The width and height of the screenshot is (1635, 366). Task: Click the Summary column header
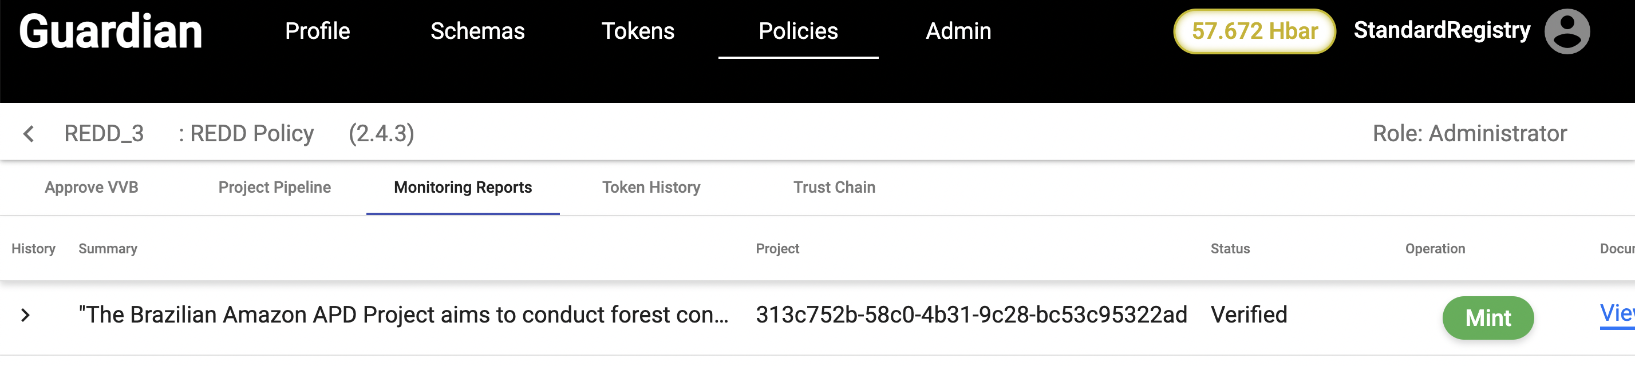pos(108,249)
